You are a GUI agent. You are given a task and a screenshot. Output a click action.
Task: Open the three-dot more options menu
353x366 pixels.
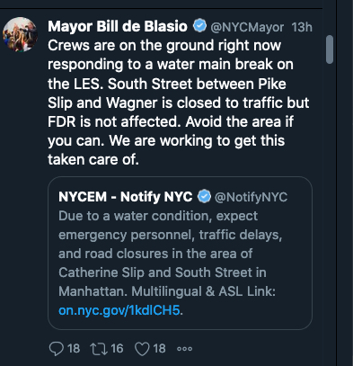185,349
